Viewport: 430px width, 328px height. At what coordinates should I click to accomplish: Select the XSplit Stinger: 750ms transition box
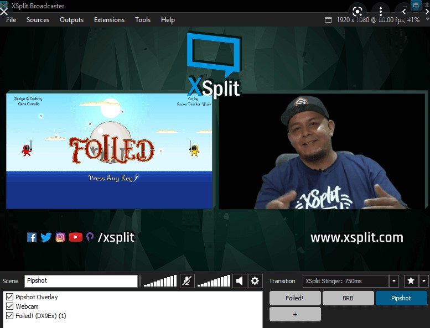pos(346,281)
